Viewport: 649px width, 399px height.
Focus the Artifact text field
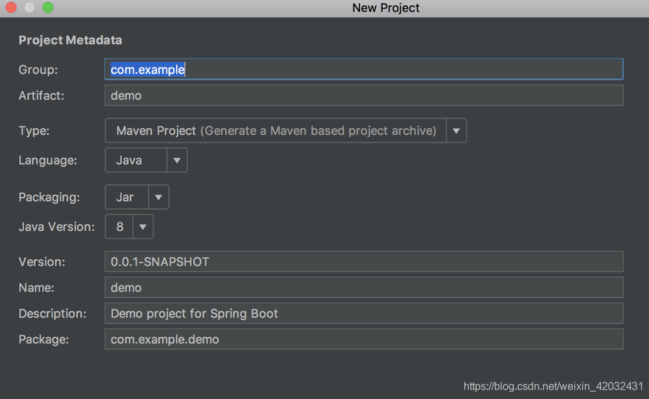[363, 95]
